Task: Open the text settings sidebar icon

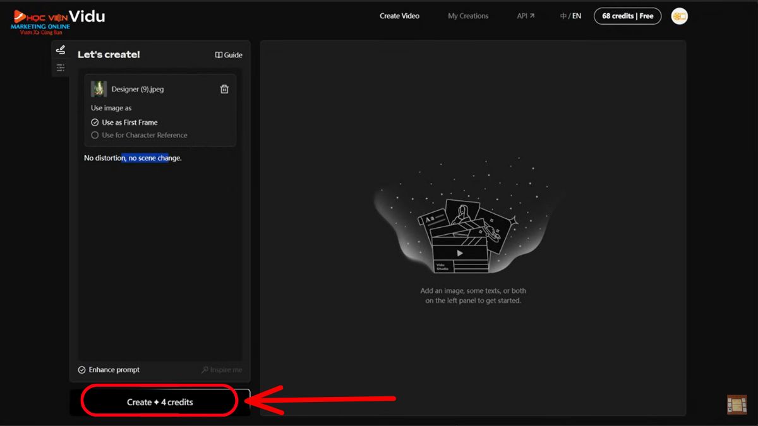Action: click(60, 67)
